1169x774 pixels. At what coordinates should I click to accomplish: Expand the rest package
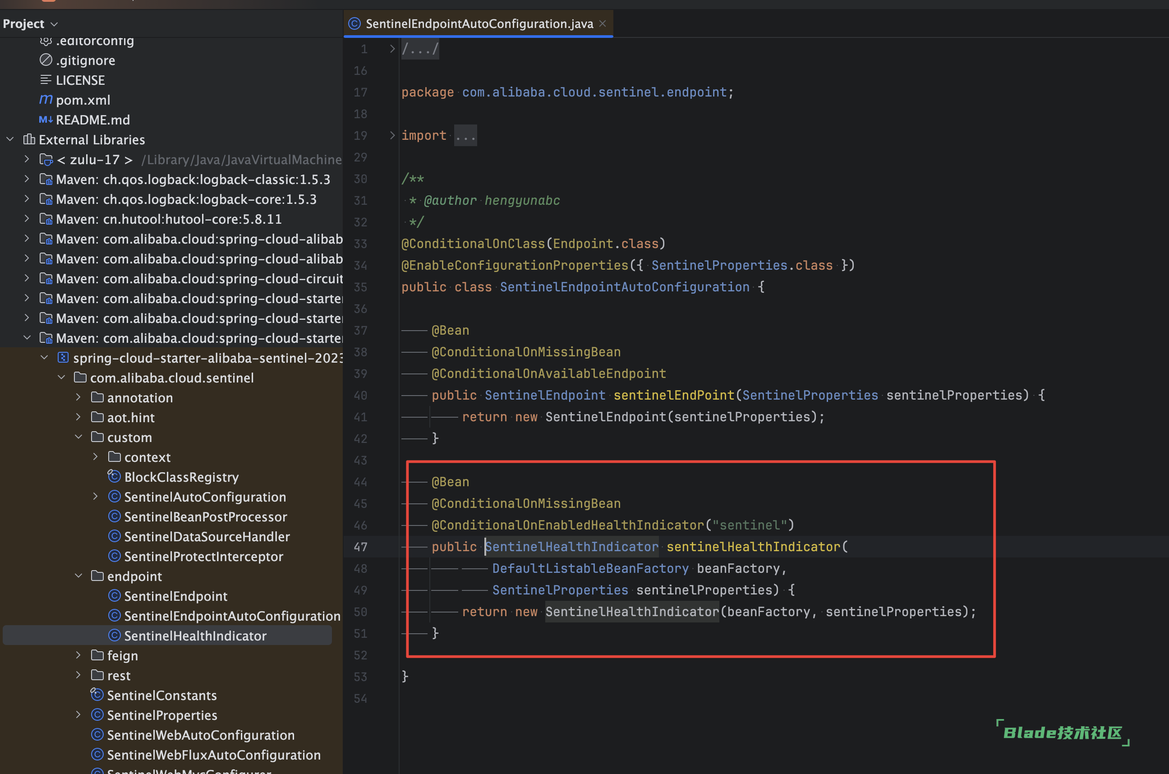[78, 675]
